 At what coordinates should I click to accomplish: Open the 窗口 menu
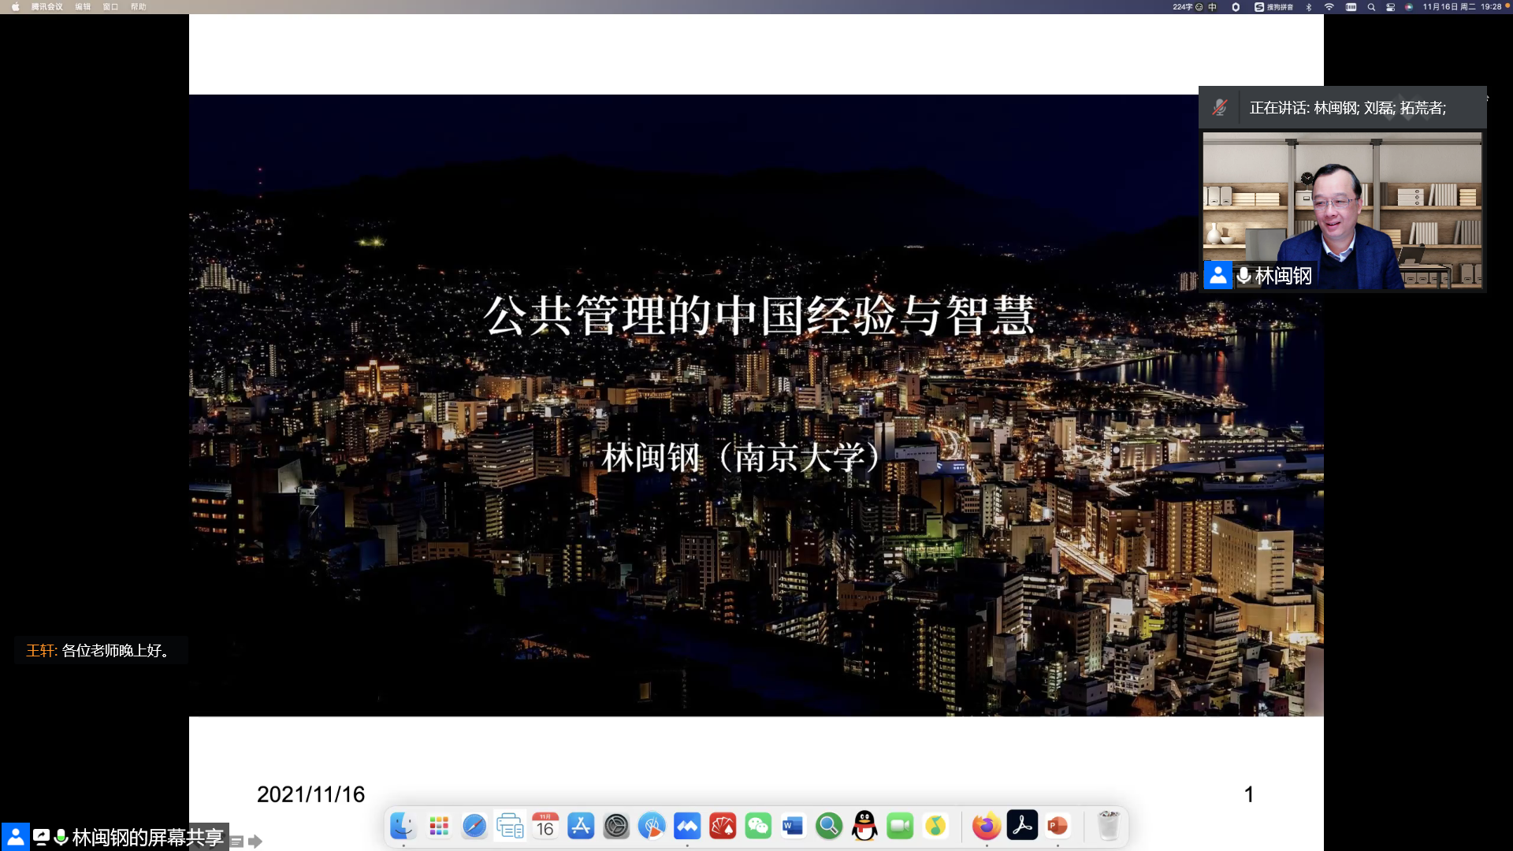coord(110,7)
